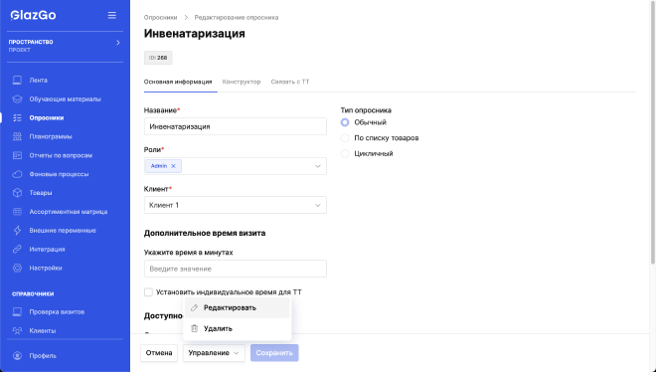Click the Клиенты people icon

[17, 330]
